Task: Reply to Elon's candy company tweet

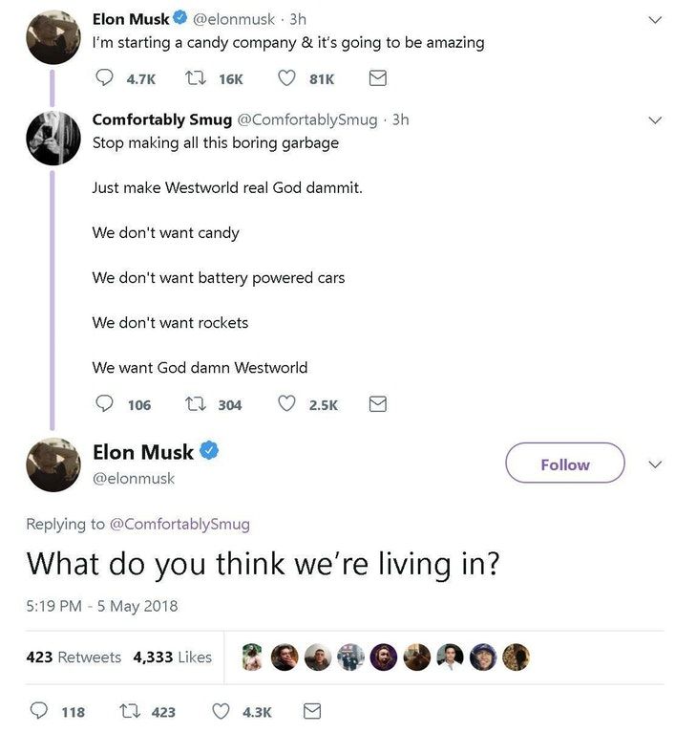Action: (105, 79)
